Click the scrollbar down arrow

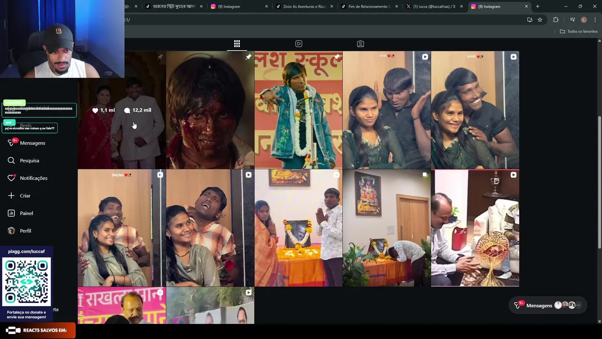599,322
